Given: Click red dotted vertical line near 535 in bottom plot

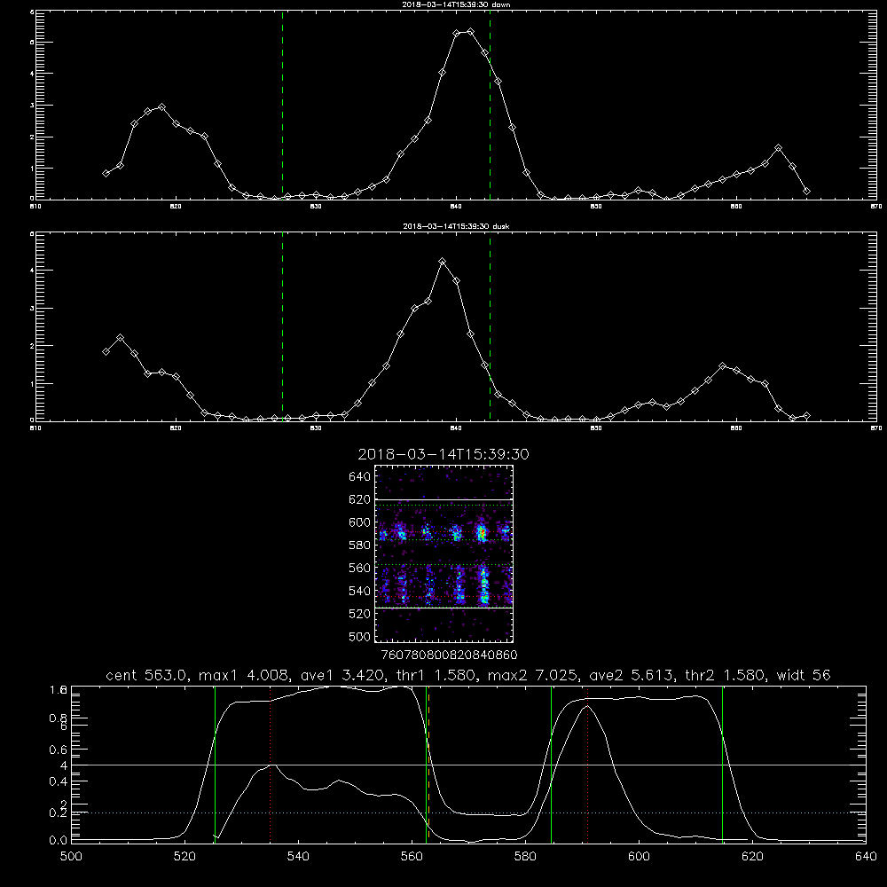Looking at the screenshot, I should tap(271, 764).
